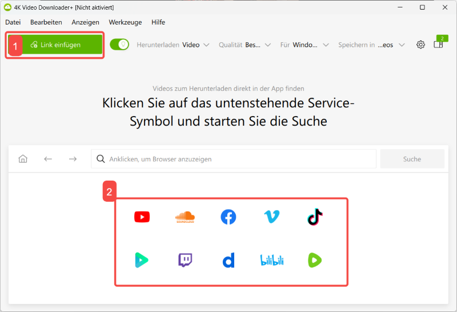
Task: Open the Bearbeiten menu
Action: (46, 22)
